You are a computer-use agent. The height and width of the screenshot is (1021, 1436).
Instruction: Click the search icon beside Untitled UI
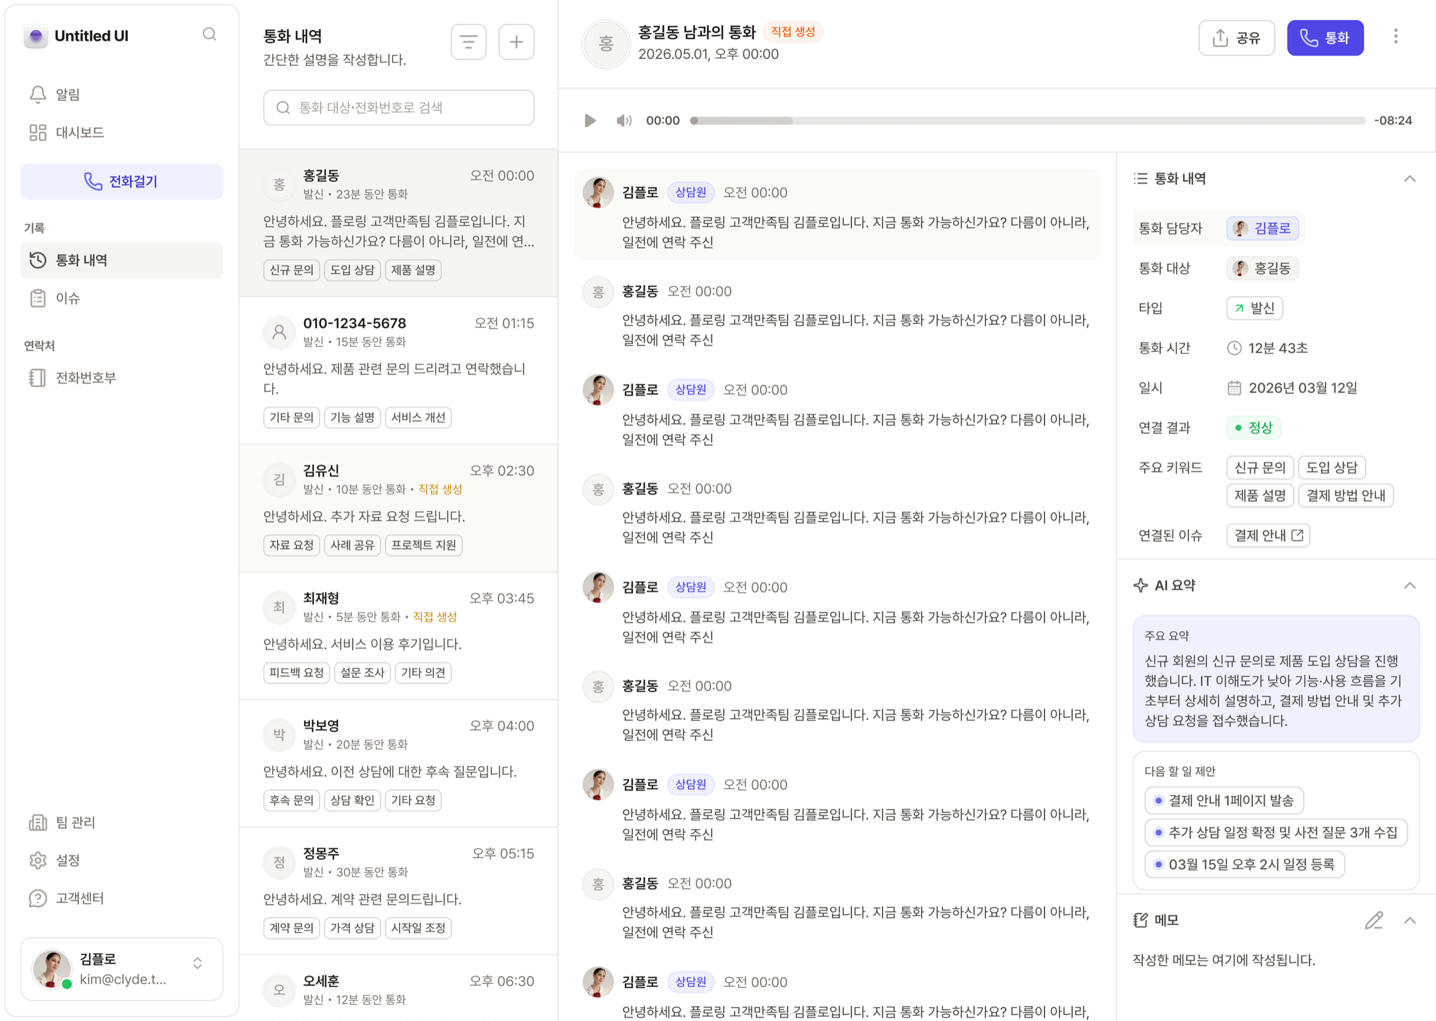(x=209, y=35)
